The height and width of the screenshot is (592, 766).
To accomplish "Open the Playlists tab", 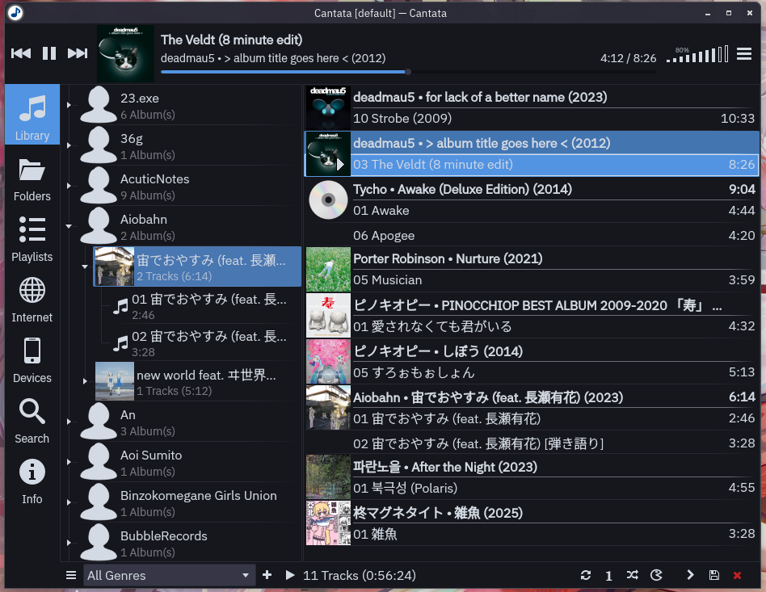I will tap(32, 240).
